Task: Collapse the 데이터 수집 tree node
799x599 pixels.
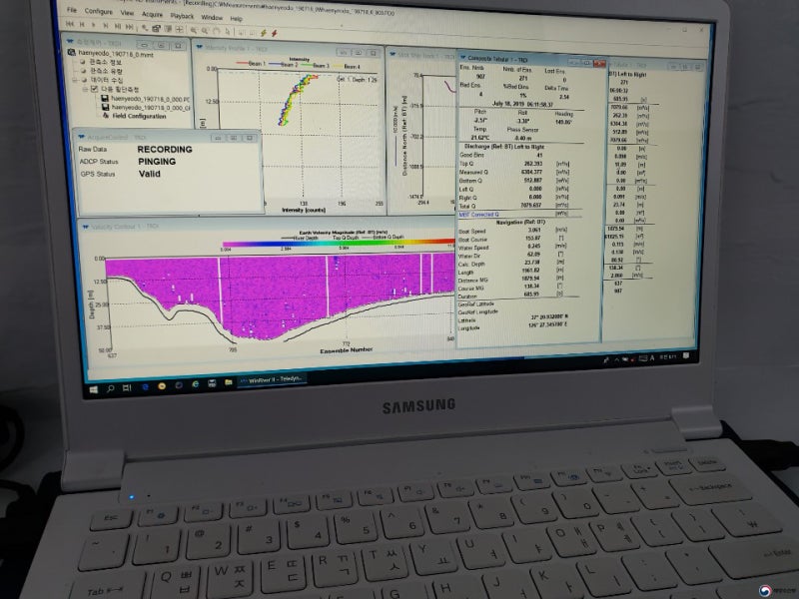Action: [74, 80]
